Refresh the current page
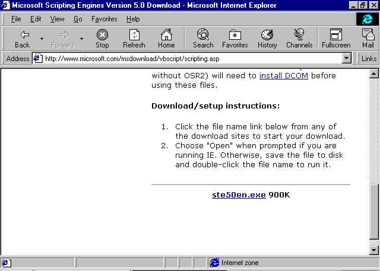 pos(134,39)
